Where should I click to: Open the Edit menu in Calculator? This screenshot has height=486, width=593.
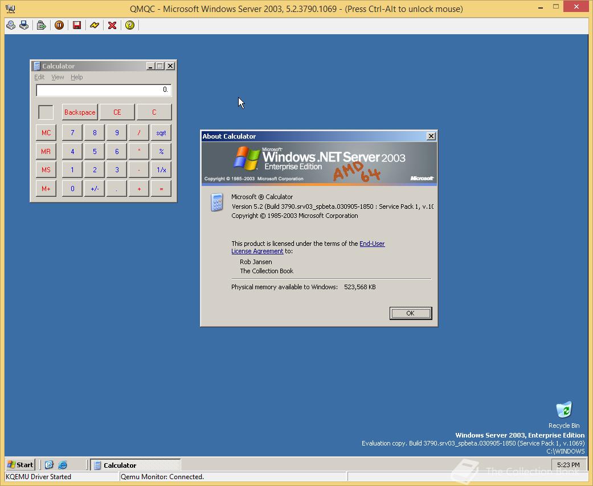(x=39, y=77)
